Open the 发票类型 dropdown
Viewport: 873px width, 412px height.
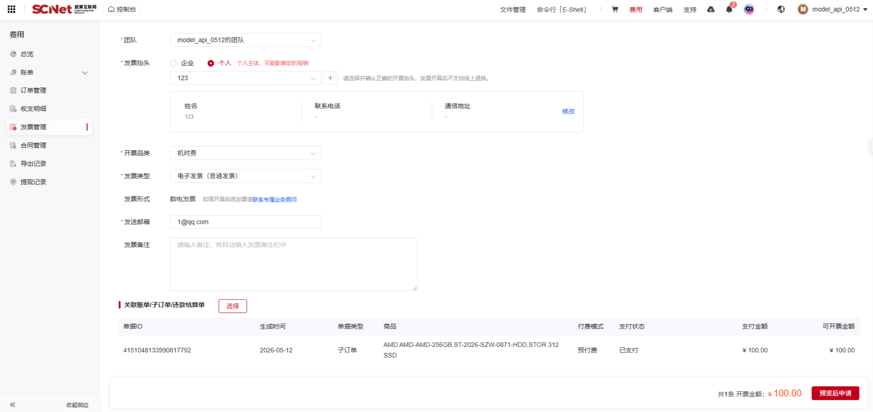[x=245, y=176]
